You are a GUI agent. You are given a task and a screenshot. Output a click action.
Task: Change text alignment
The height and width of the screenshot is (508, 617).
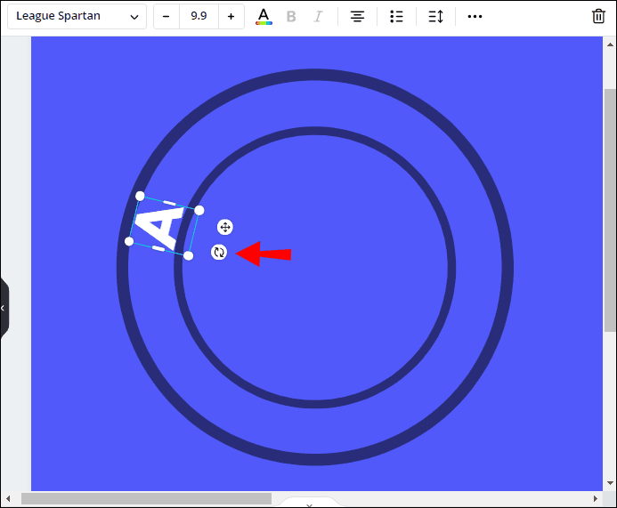(357, 16)
